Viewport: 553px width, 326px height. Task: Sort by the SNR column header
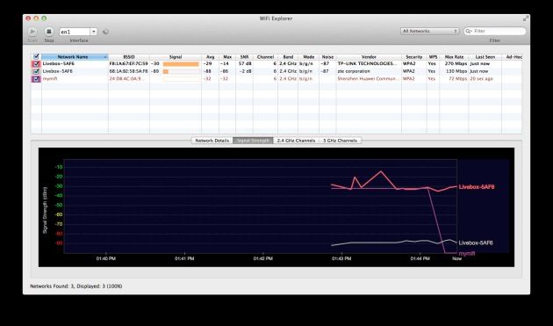point(244,57)
